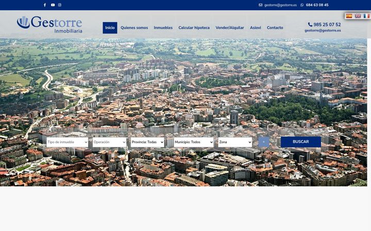Open the Tipo de inmueble dropdown

coord(68,142)
